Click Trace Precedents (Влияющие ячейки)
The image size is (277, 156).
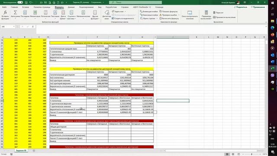point(149,12)
